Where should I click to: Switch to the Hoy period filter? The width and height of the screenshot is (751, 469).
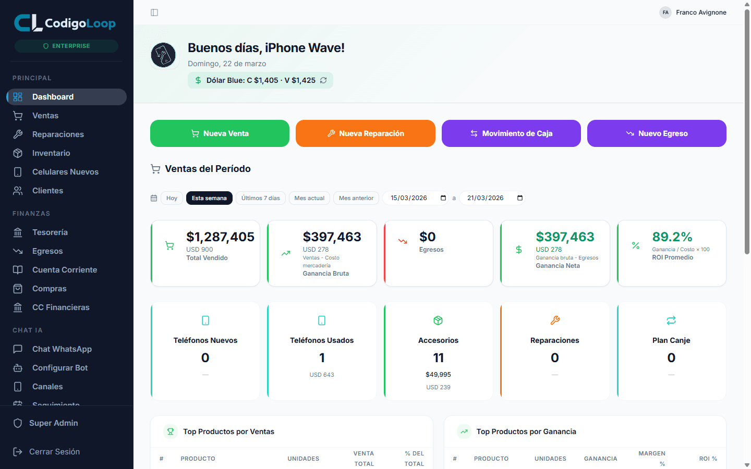pyautogui.click(x=172, y=198)
